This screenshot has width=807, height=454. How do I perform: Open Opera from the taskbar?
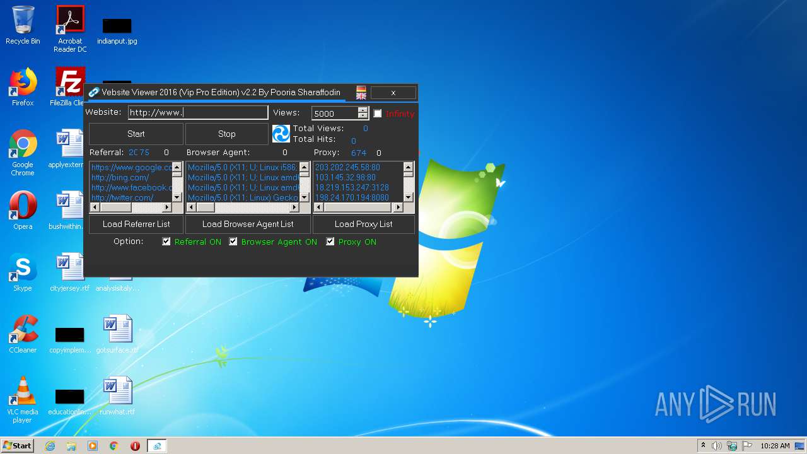click(x=135, y=446)
